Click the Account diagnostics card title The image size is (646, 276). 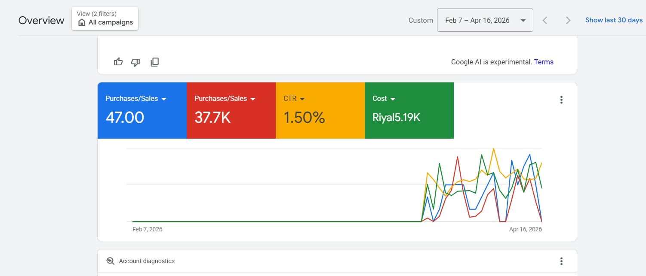point(147,261)
